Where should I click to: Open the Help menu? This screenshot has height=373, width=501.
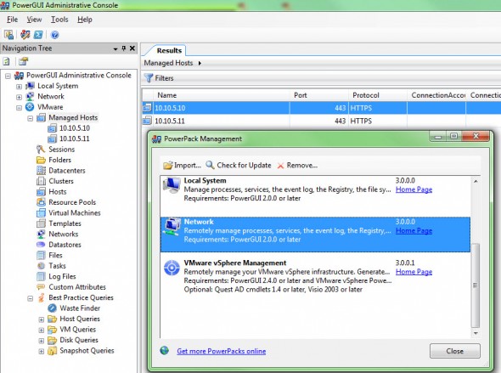click(85, 20)
